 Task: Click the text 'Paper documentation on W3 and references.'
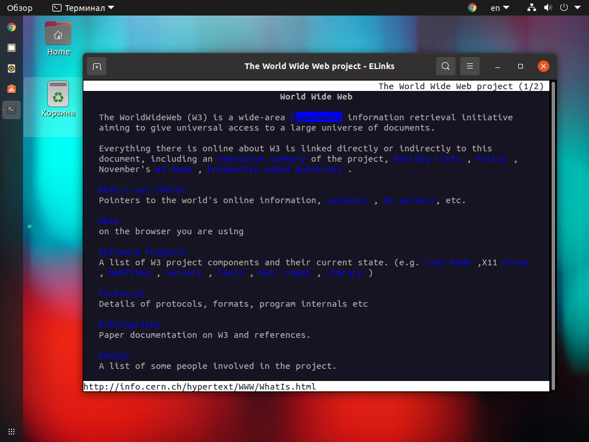click(205, 335)
